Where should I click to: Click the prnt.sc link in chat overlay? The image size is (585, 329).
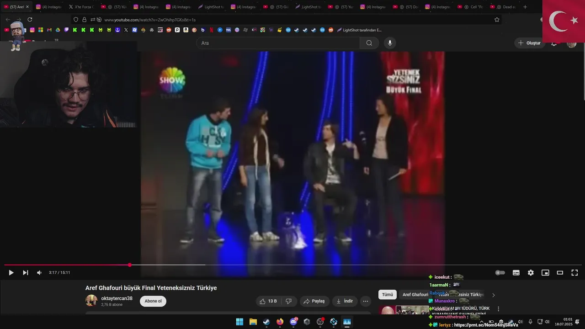coord(486,325)
